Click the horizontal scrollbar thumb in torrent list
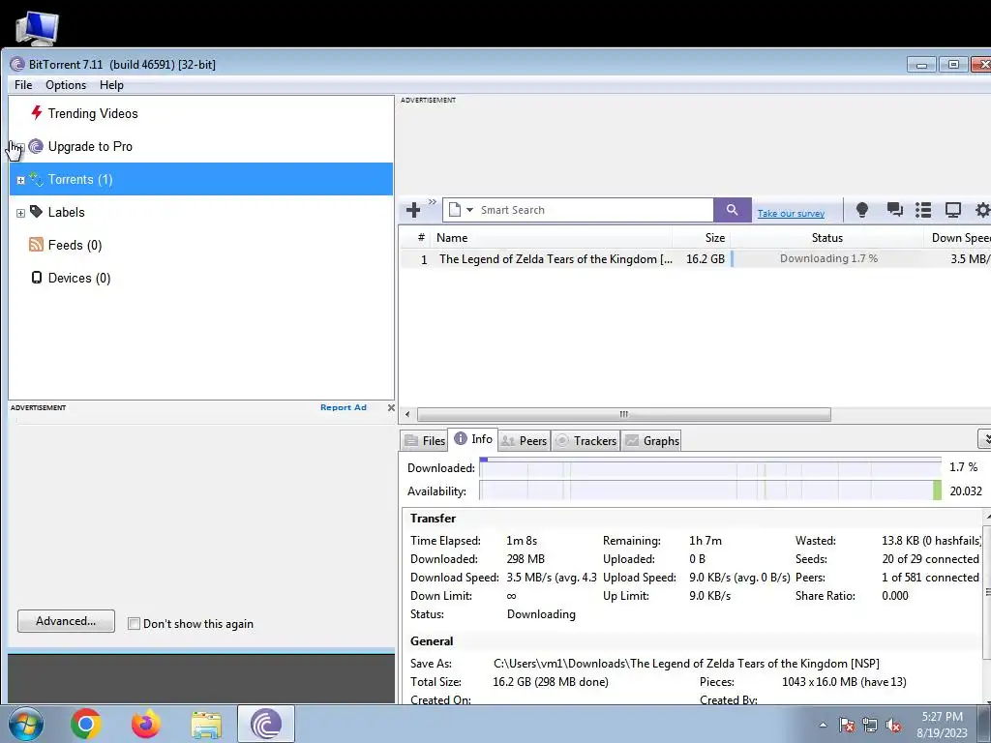This screenshot has width=991, height=743. click(x=624, y=414)
